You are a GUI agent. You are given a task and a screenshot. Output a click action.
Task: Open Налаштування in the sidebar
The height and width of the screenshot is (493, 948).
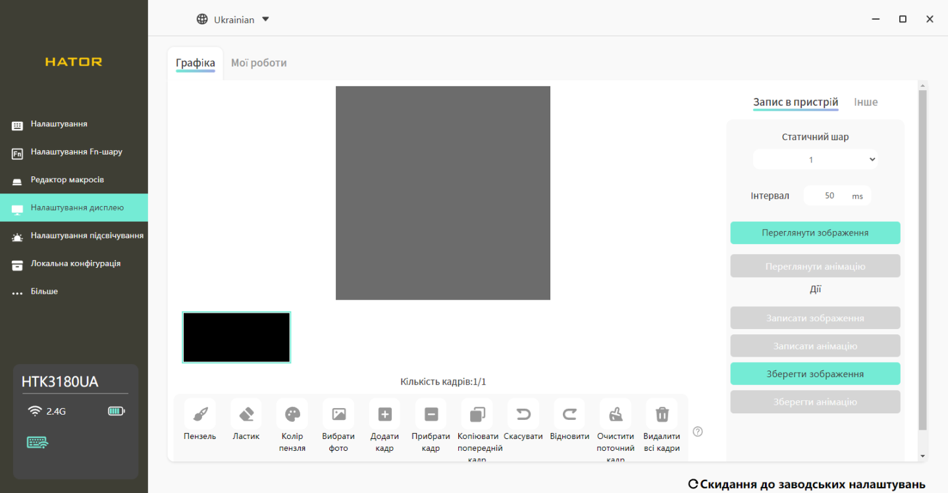tap(74, 124)
